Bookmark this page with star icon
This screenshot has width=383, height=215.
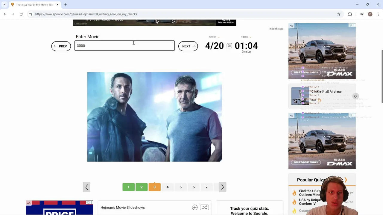339,14
